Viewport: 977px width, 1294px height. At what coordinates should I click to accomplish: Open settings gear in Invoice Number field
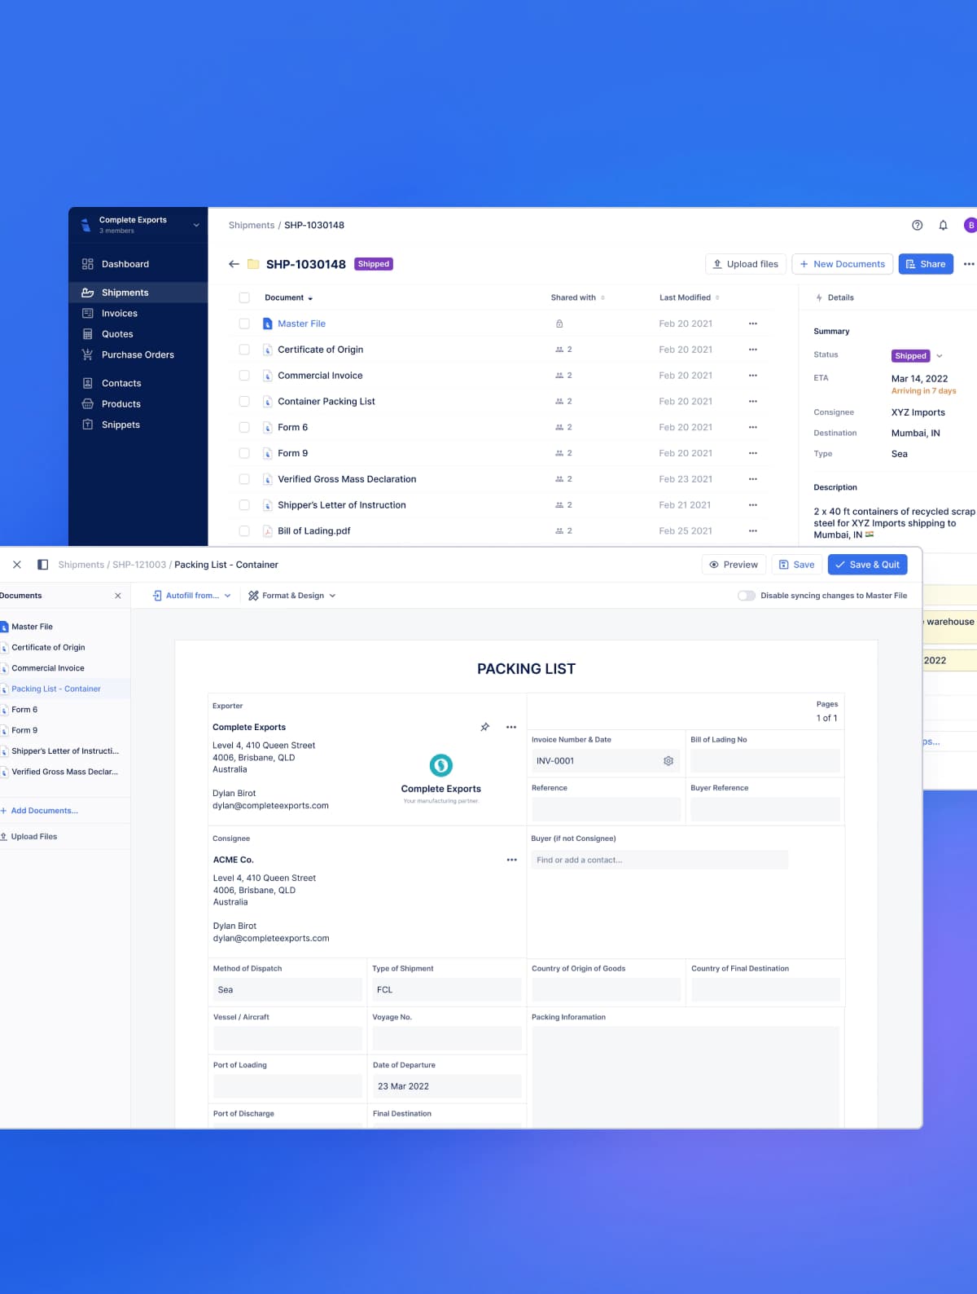tap(668, 761)
